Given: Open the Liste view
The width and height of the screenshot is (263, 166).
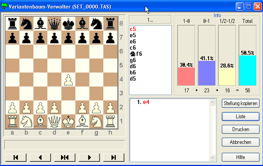Looking at the screenshot, I should 240,116.
